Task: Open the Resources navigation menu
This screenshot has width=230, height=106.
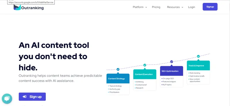Action: click(x=175, y=7)
